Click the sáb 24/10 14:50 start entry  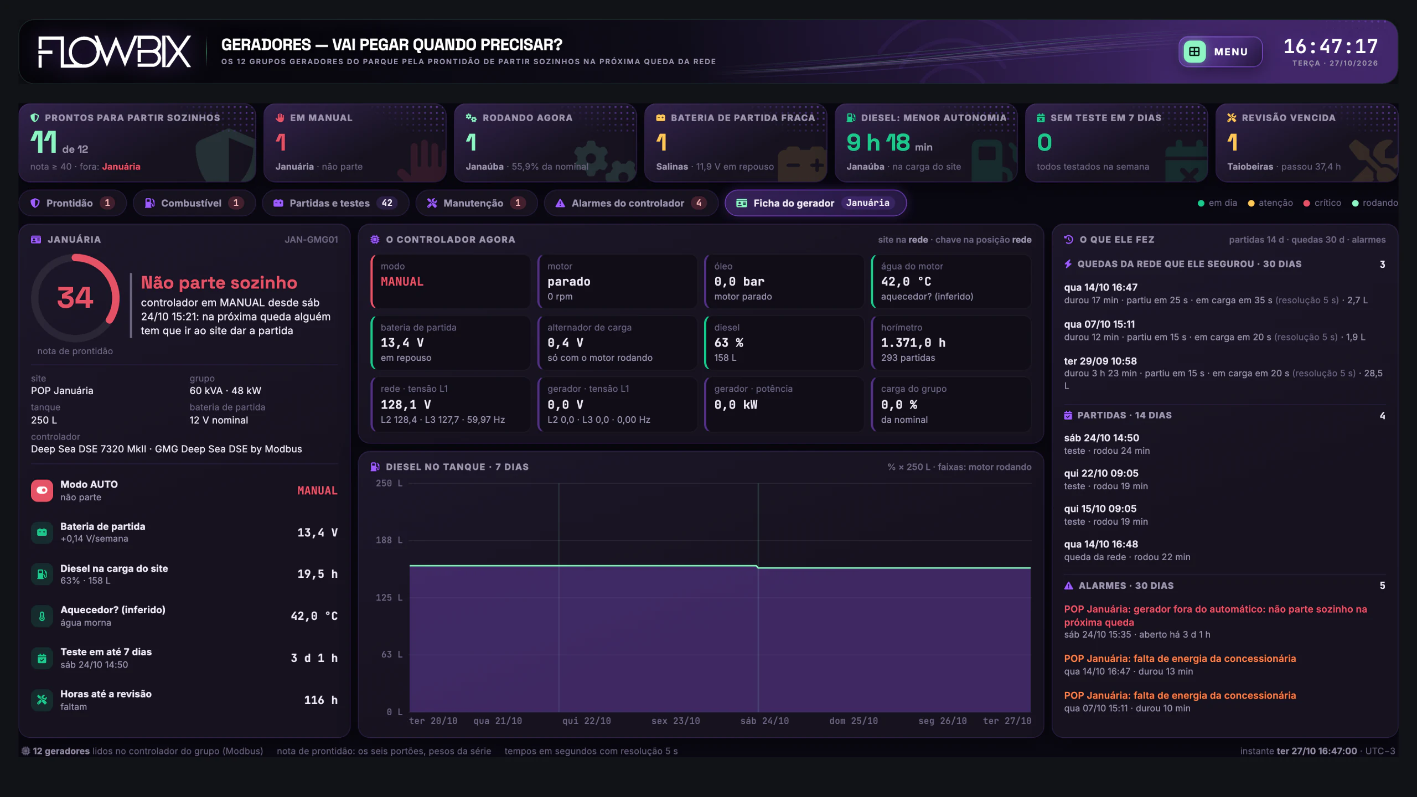1223,444
